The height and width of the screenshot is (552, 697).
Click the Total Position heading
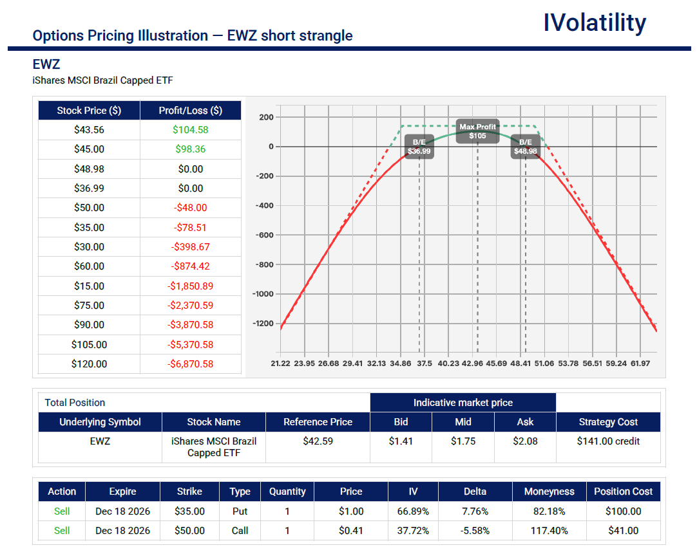75,403
